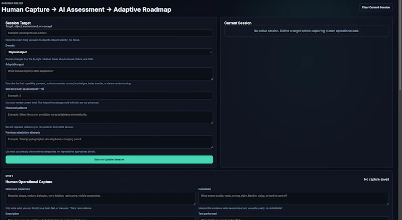This screenshot has height=220, width=402.
Task: Focus the Target, object, environment, or concept field
Action: [x=109, y=33]
